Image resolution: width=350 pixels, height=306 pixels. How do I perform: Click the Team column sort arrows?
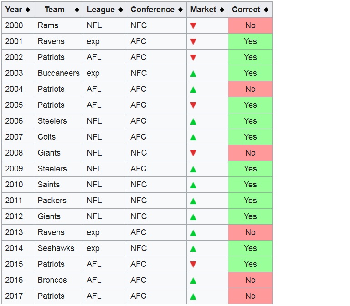point(77,10)
